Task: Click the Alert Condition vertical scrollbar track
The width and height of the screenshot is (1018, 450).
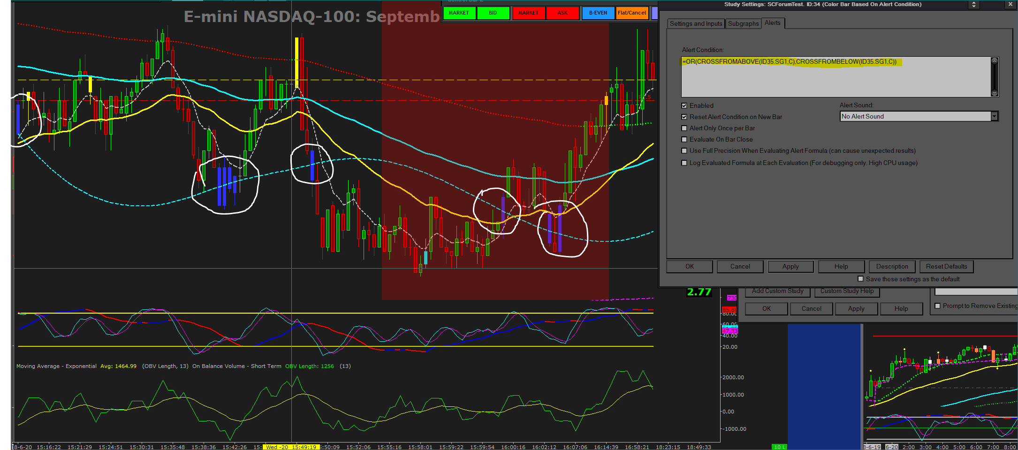Action: tap(995, 77)
